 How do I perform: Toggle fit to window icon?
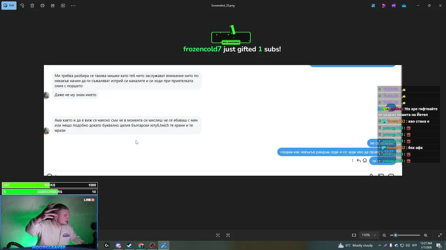tap(354, 235)
